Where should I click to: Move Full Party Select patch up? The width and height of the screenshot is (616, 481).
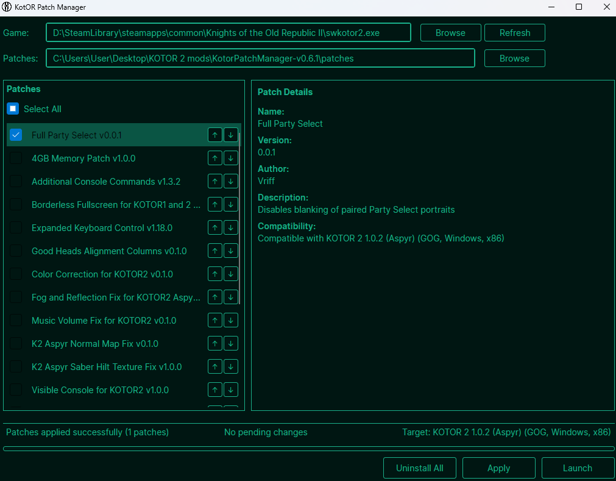[215, 135]
